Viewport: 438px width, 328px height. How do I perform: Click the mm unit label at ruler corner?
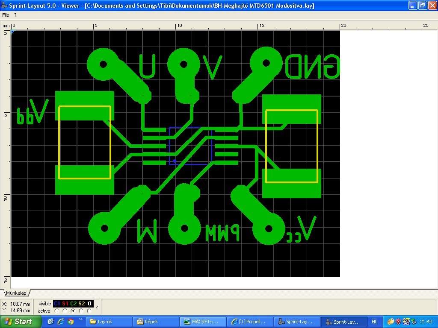click(6, 26)
